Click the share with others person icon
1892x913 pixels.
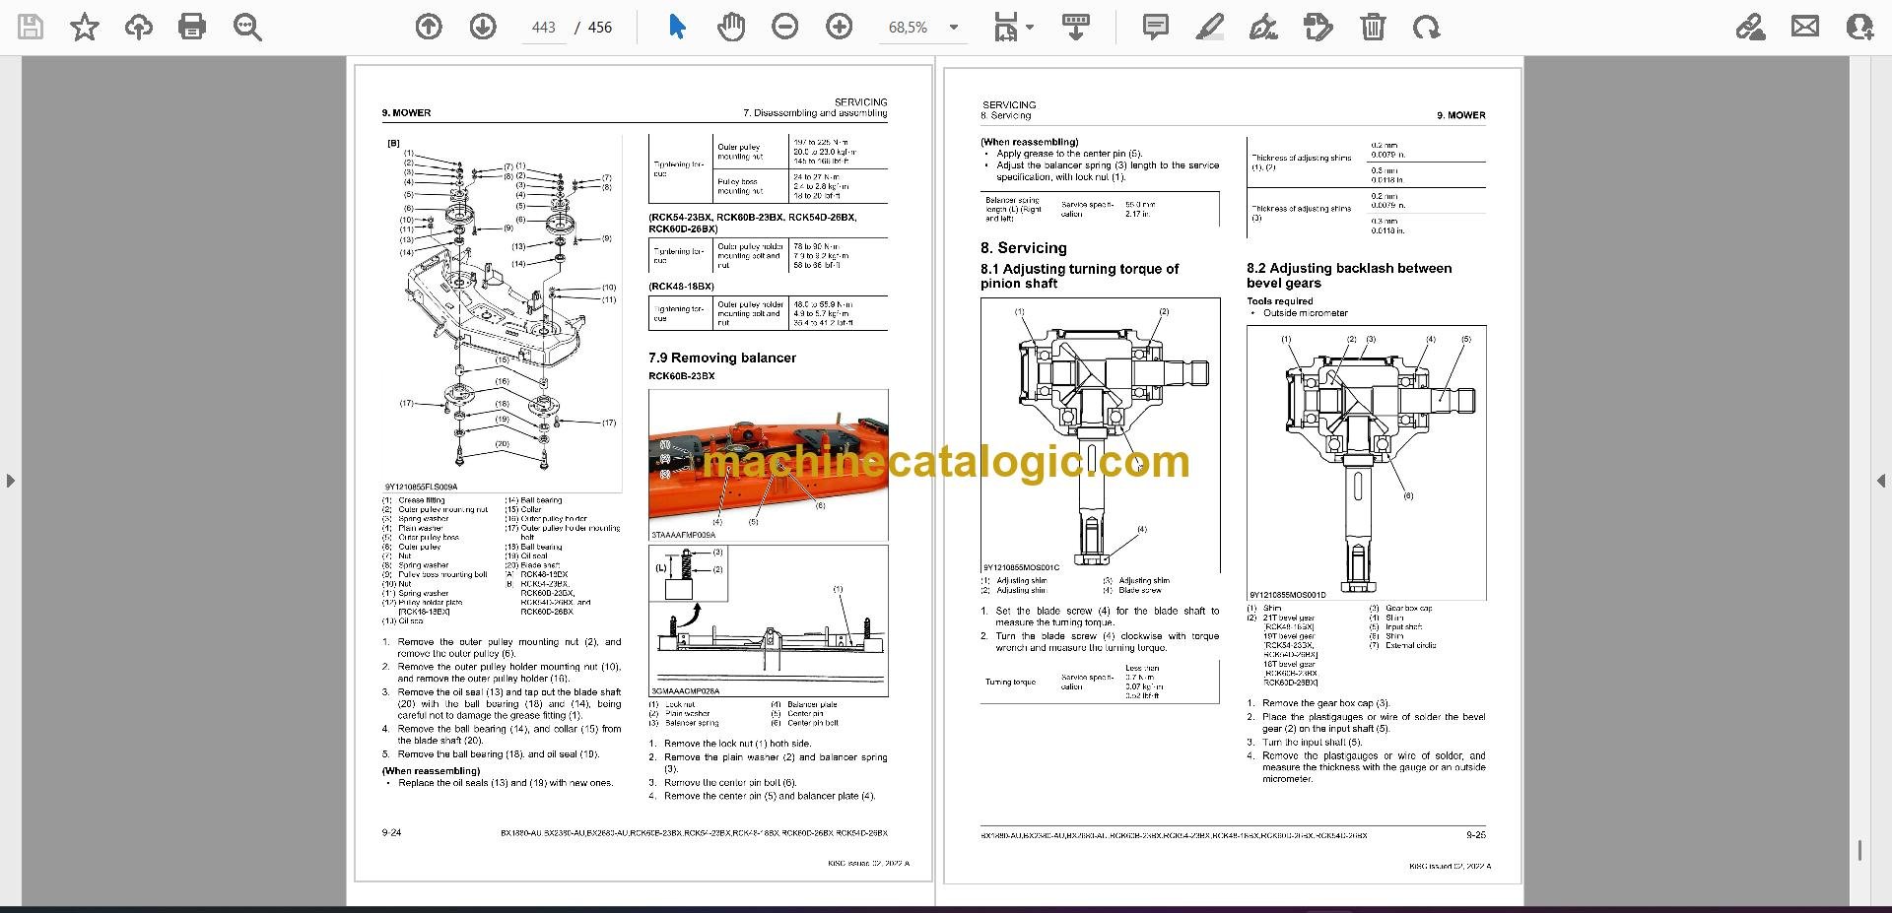1859,27
